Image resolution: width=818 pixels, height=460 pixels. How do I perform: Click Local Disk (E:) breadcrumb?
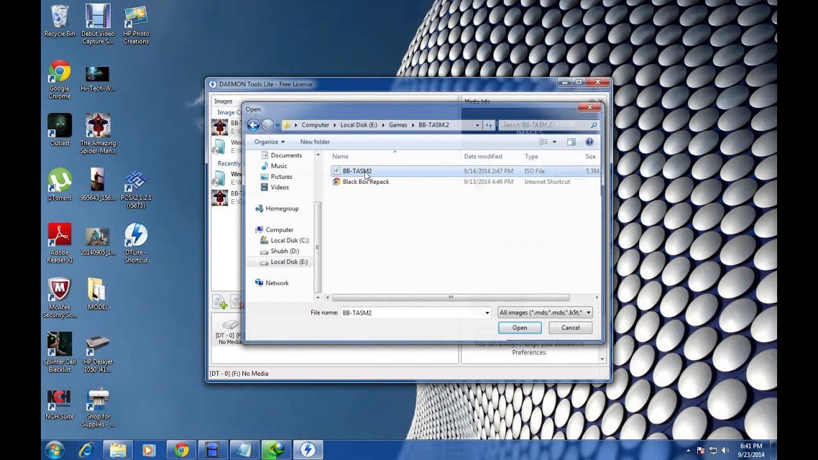(359, 125)
